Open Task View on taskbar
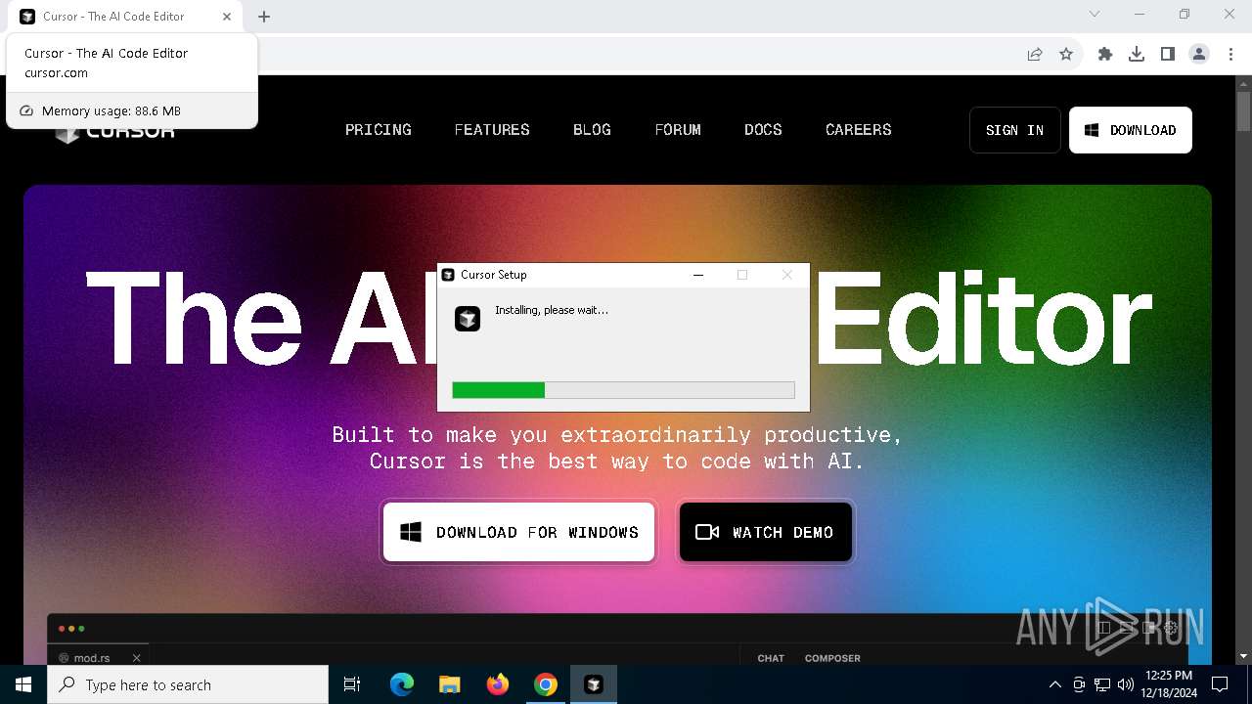 pos(353,684)
